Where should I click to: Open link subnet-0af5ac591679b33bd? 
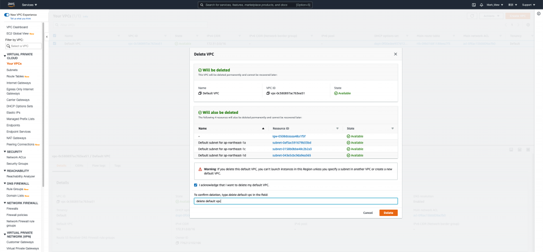tap(292, 142)
